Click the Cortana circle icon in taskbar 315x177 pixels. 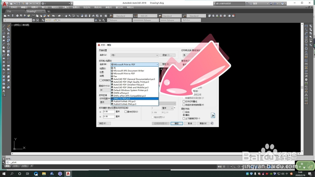pyautogui.click(x=20, y=174)
